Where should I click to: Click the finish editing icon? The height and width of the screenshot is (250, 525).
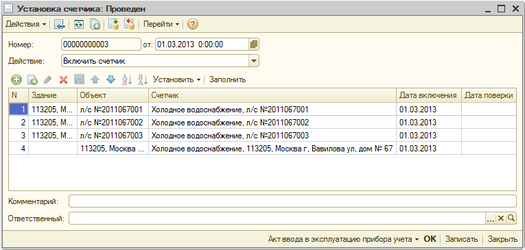point(80,79)
